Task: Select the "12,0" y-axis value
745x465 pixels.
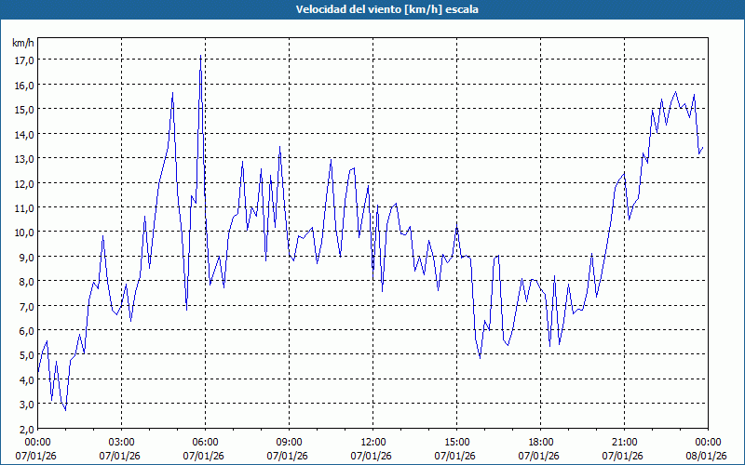Action: tap(24, 183)
